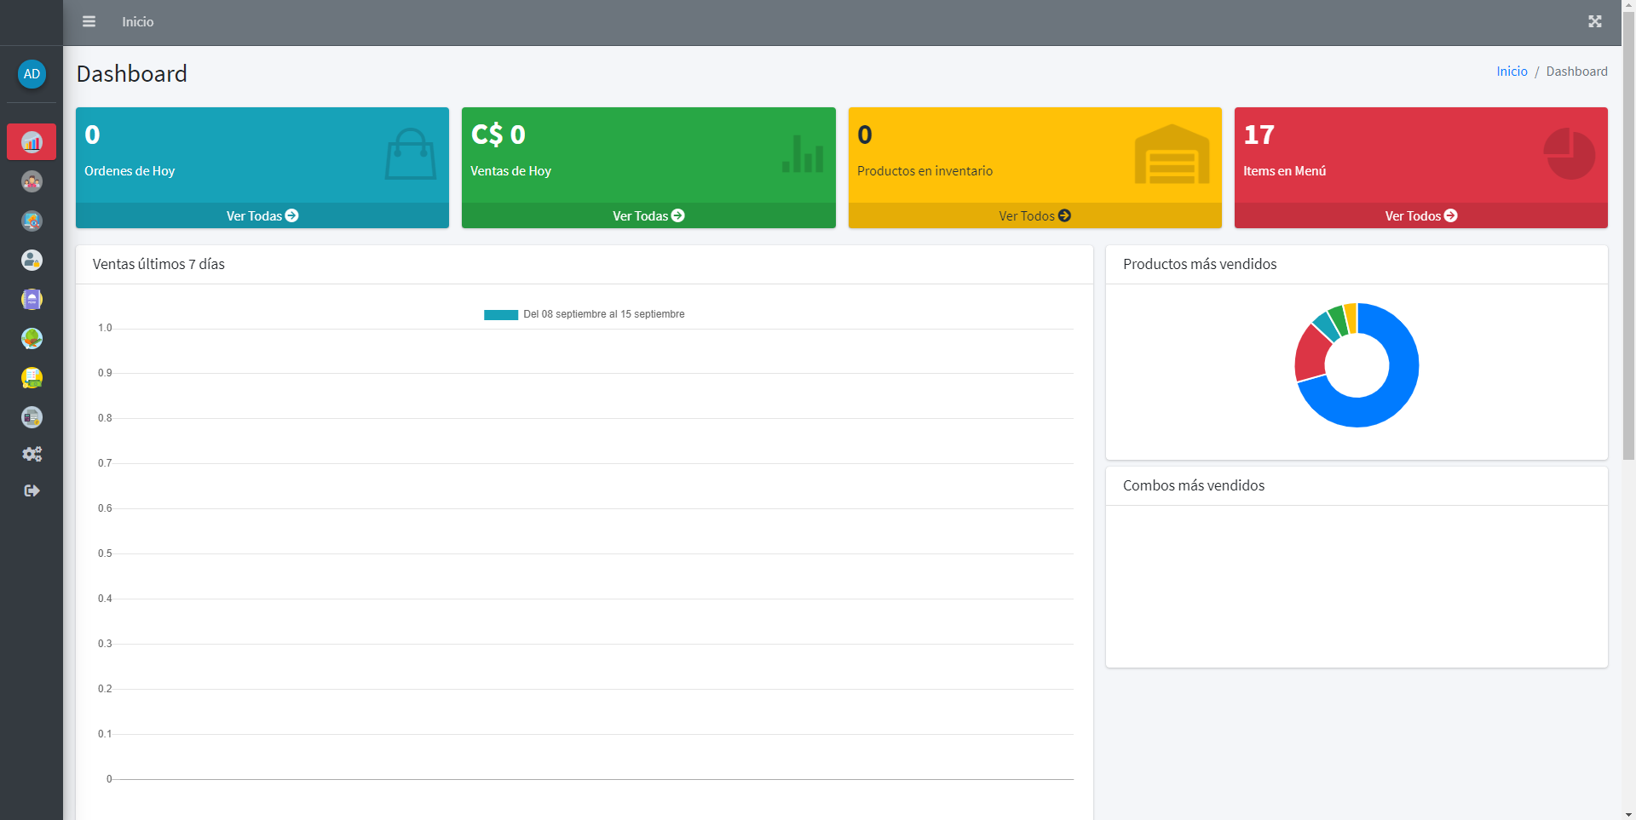The height and width of the screenshot is (820, 1636).
Task: Toggle fullscreen with the expand icon
Action: (1594, 21)
